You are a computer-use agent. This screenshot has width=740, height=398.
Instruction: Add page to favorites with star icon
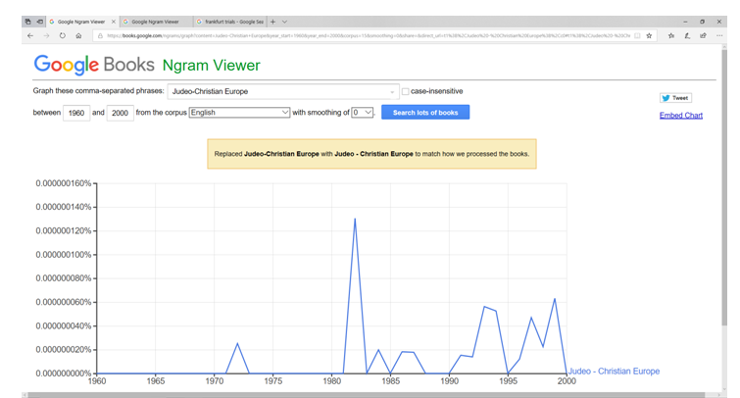click(650, 36)
